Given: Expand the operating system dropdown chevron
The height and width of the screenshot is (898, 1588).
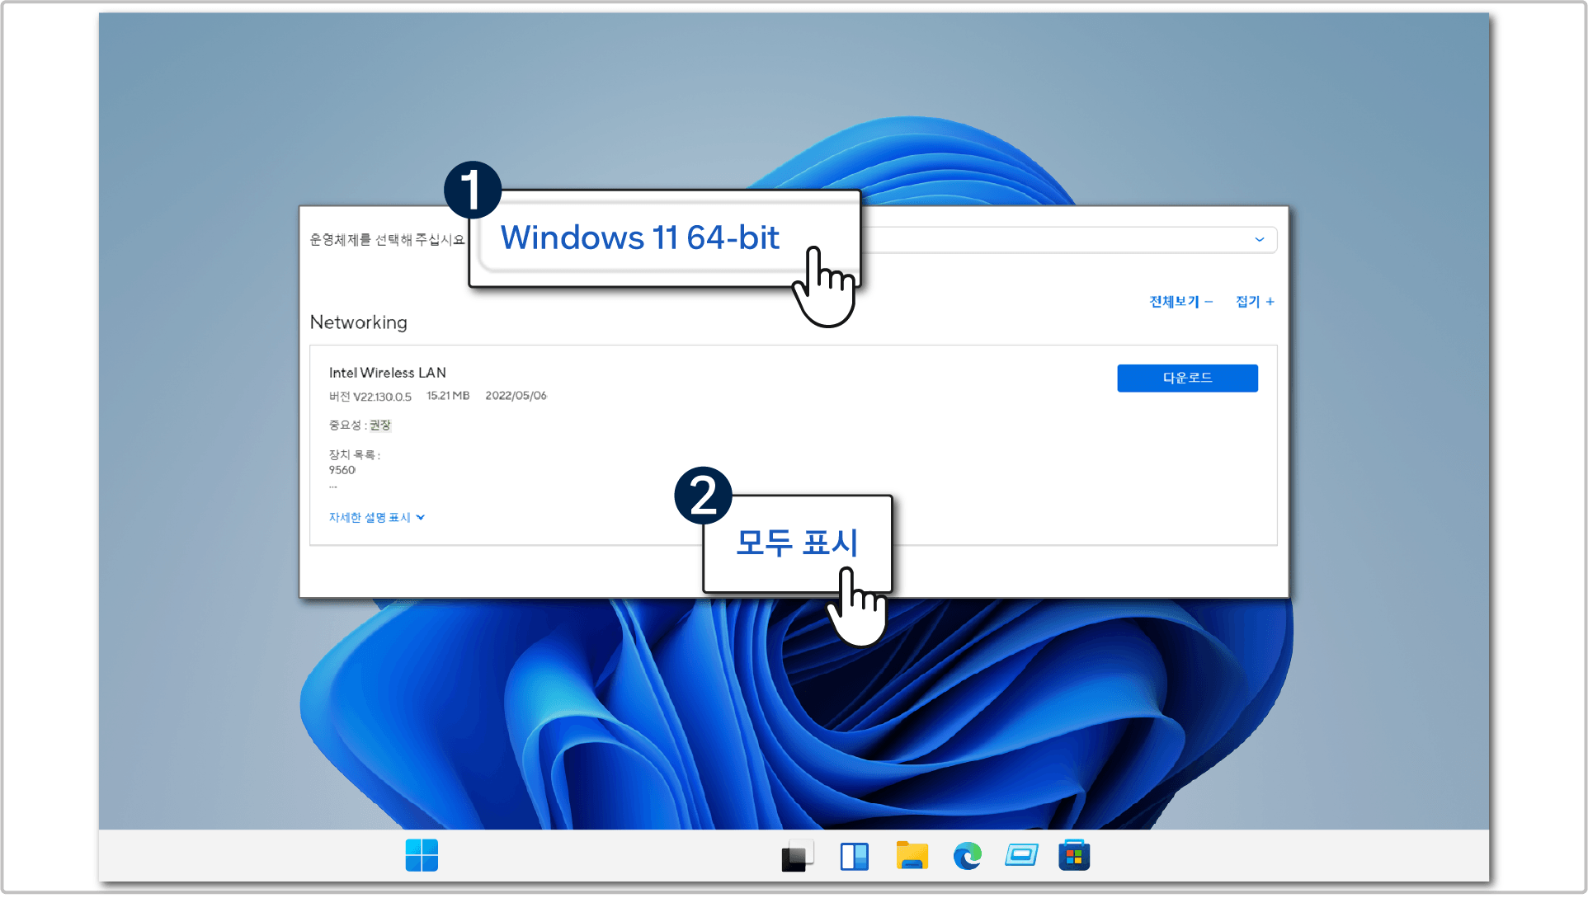Looking at the screenshot, I should pos(1259,240).
